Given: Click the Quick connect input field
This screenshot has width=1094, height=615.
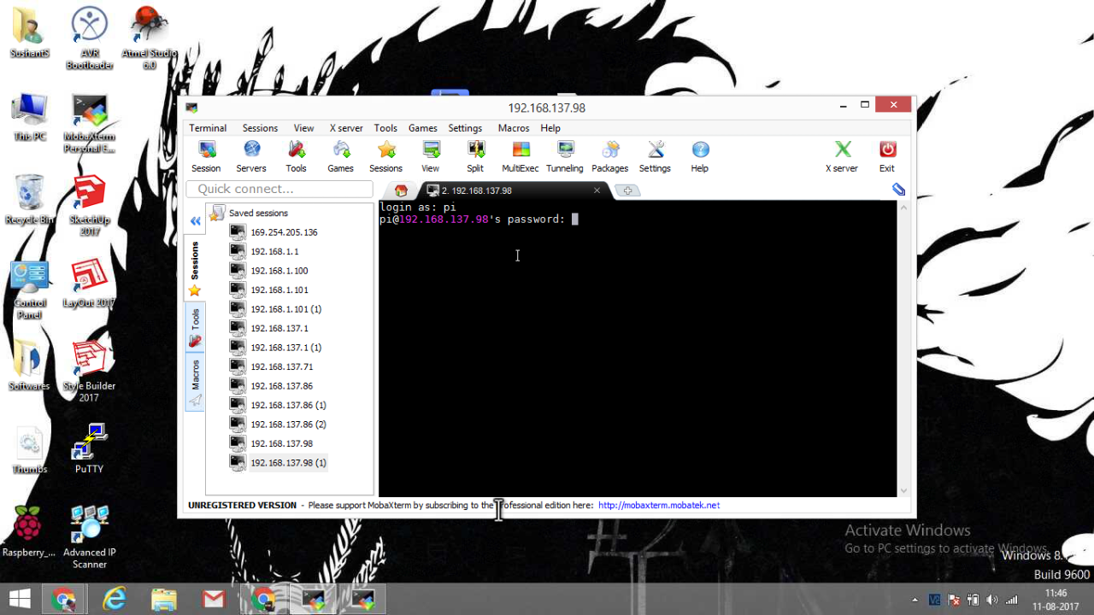Looking at the screenshot, I should pos(279,188).
